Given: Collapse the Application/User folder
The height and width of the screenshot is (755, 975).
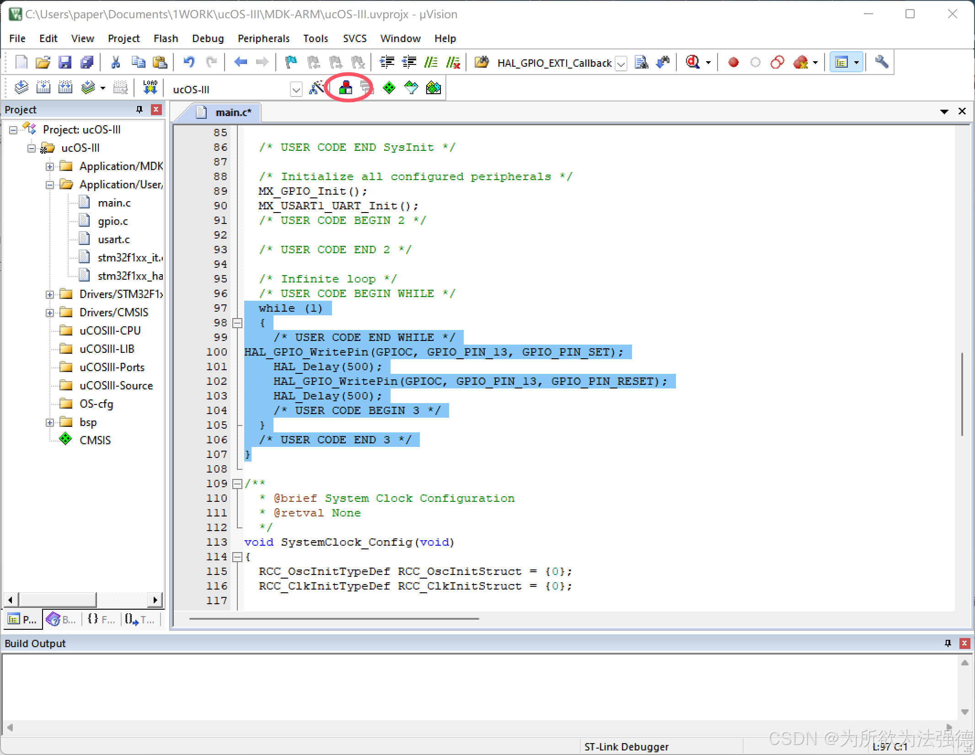Looking at the screenshot, I should pos(50,185).
